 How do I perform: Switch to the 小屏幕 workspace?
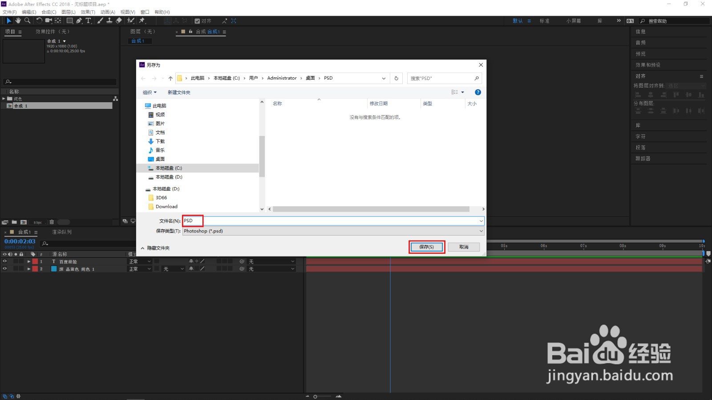click(x=574, y=21)
